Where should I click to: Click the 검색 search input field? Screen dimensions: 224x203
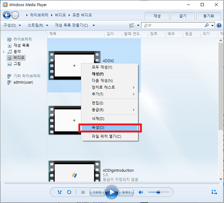coord(173,25)
